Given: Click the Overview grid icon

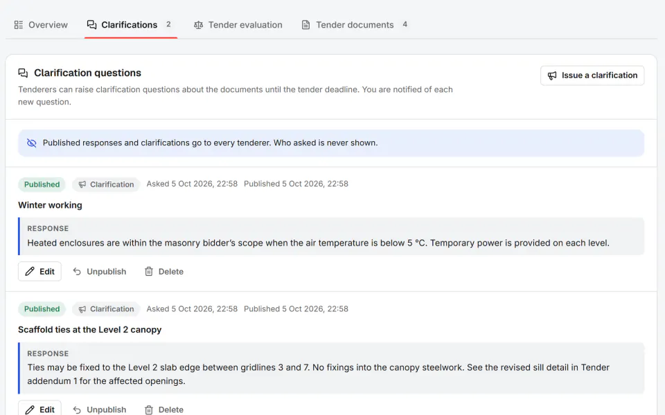Looking at the screenshot, I should 19,25.
